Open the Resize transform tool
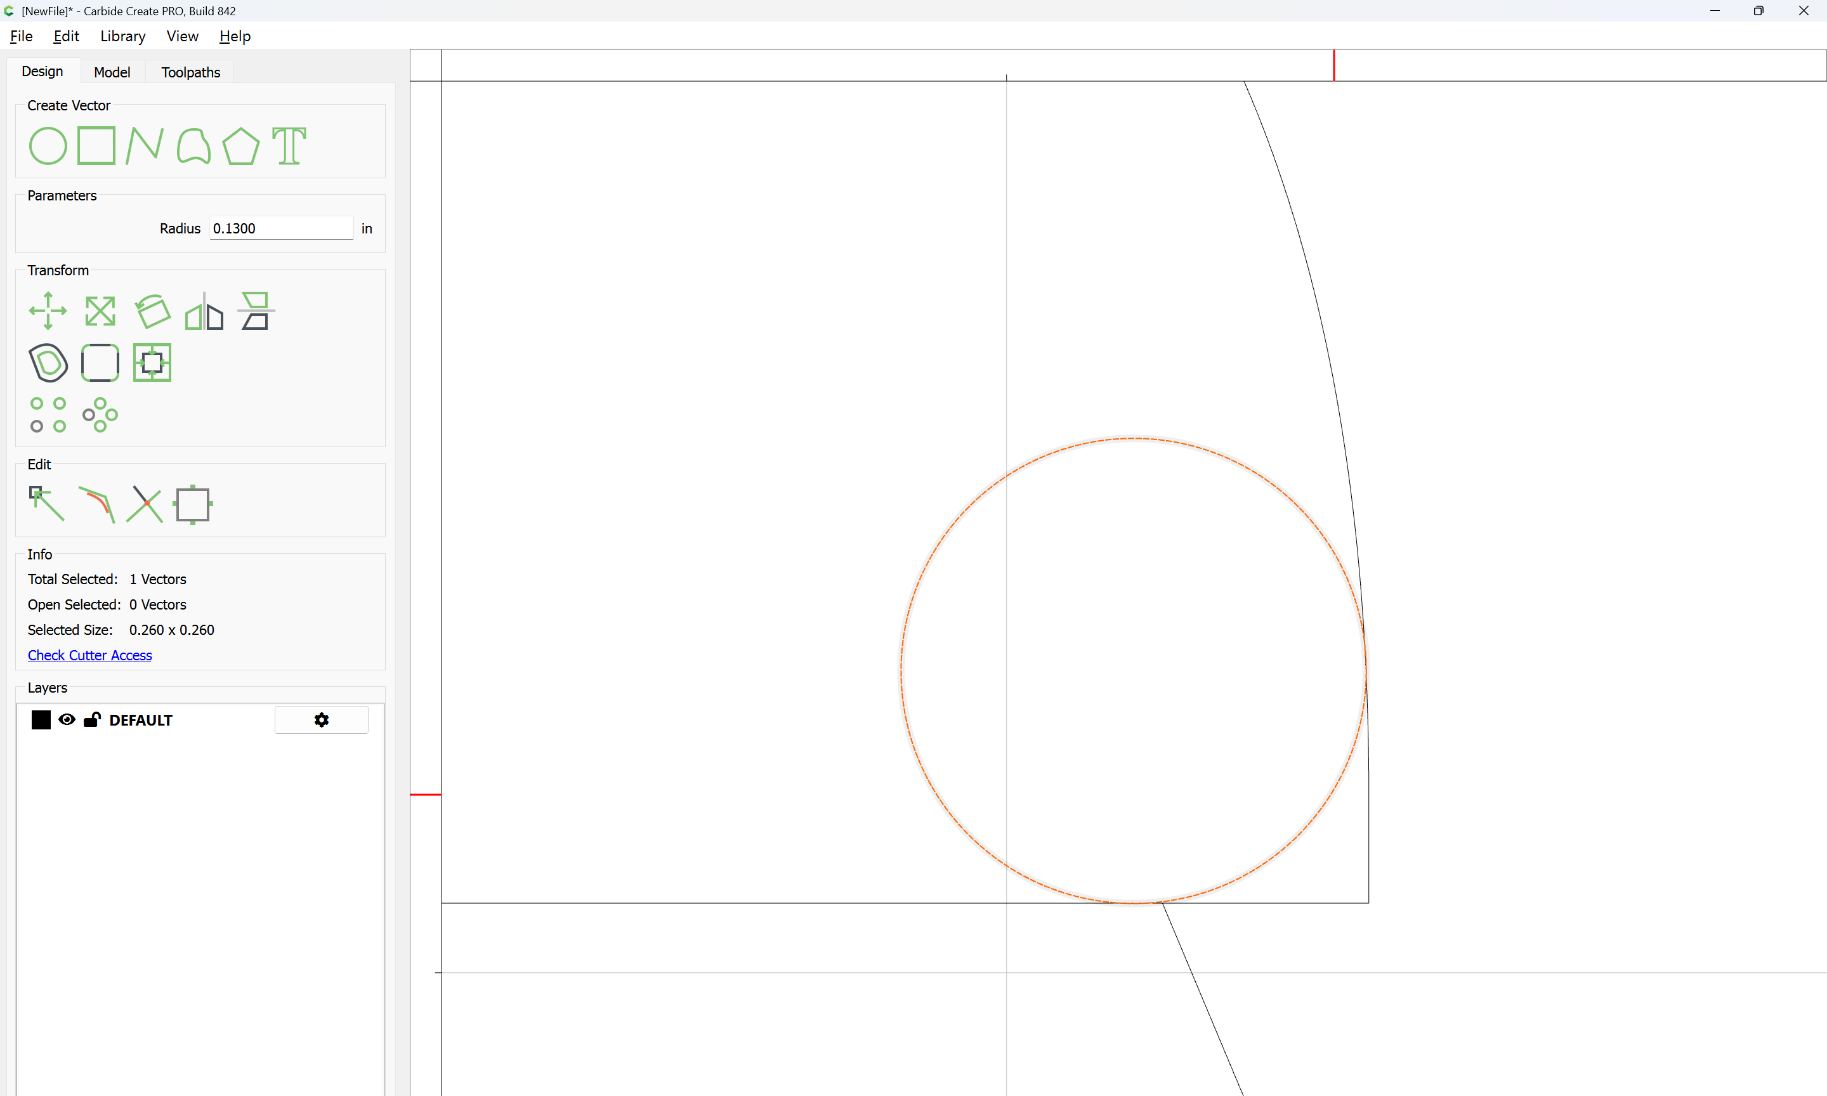The height and width of the screenshot is (1096, 1827). pyautogui.click(x=100, y=311)
